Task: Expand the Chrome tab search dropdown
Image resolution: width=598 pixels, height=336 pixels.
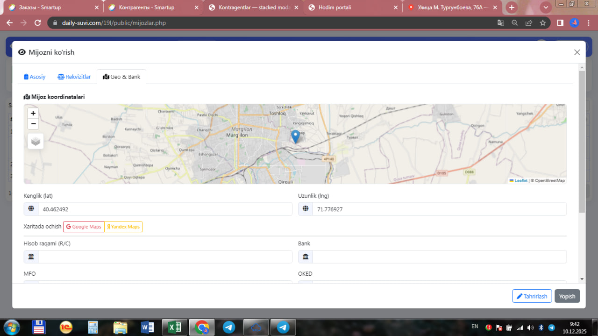Action: click(x=546, y=7)
